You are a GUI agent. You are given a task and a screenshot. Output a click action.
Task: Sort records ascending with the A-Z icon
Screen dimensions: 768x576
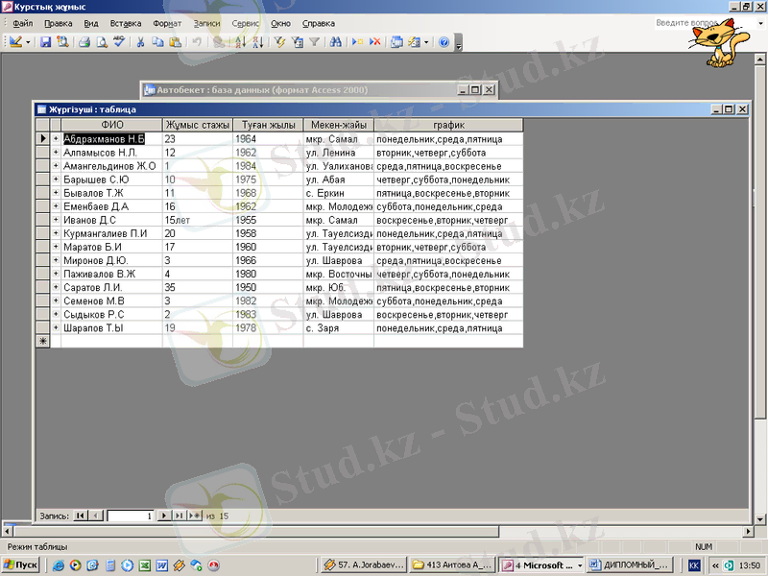240,42
